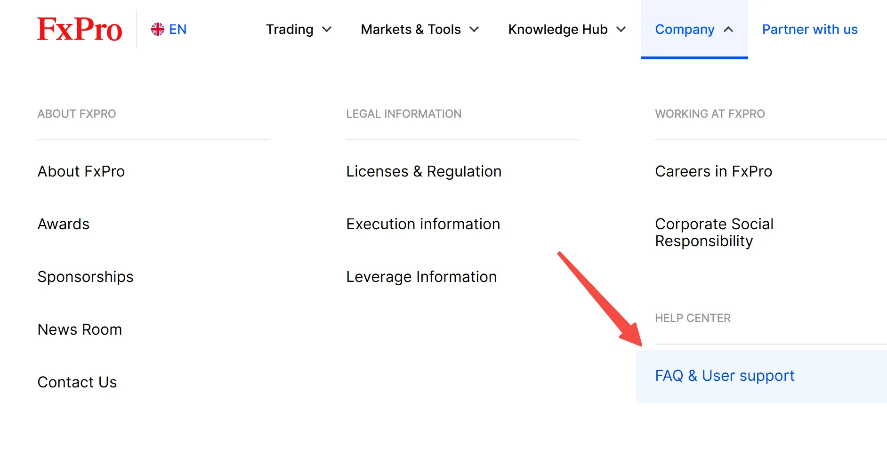Screen dimensions: 887x450
Task: Click the WORKING AT FXPRO heading
Action: coord(710,114)
